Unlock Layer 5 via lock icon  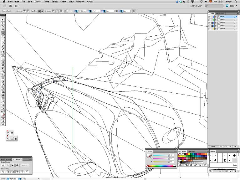tap(212, 23)
